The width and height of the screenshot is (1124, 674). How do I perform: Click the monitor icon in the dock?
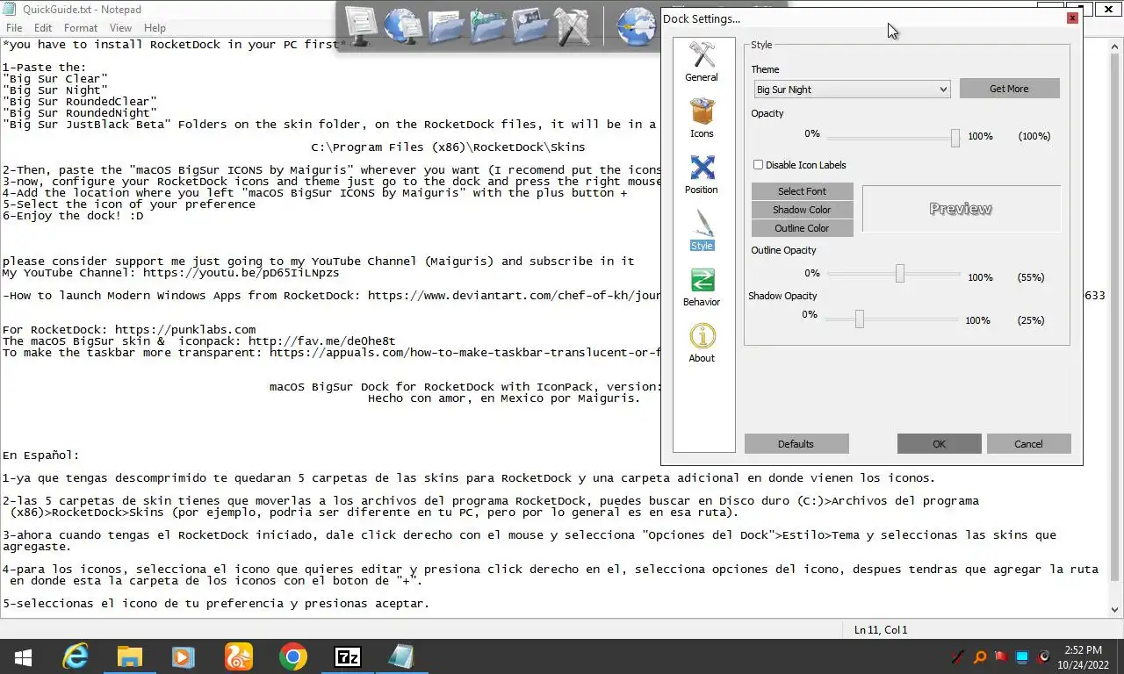[361, 25]
